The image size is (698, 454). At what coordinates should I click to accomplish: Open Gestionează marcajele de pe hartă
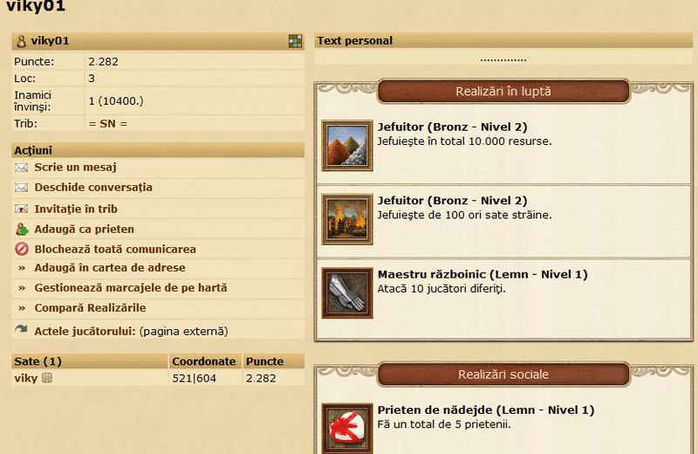131,288
